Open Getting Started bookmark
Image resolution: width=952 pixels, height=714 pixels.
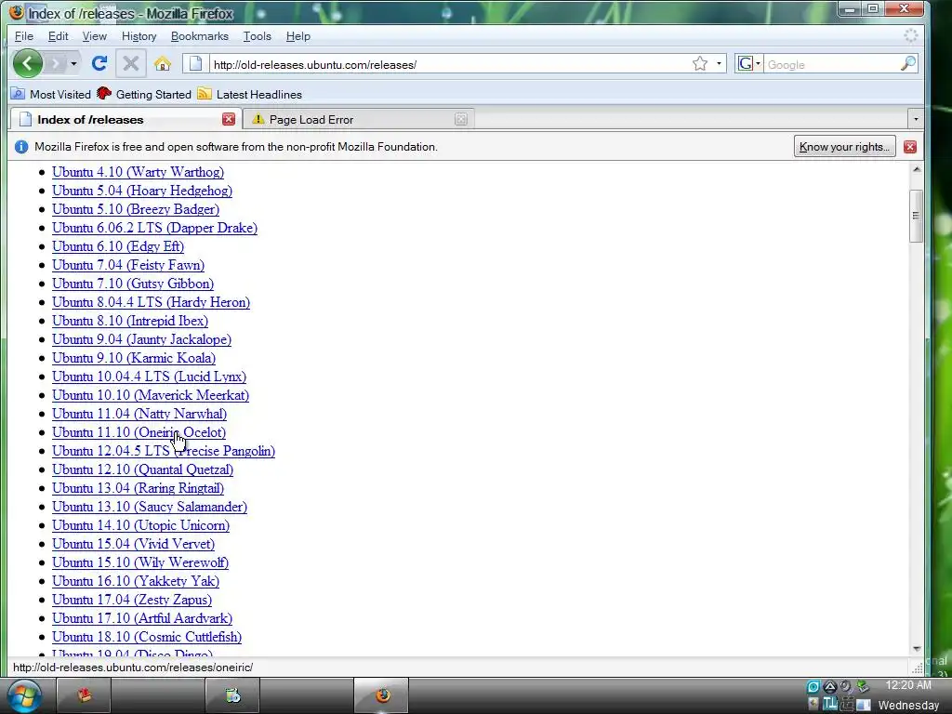(144, 94)
